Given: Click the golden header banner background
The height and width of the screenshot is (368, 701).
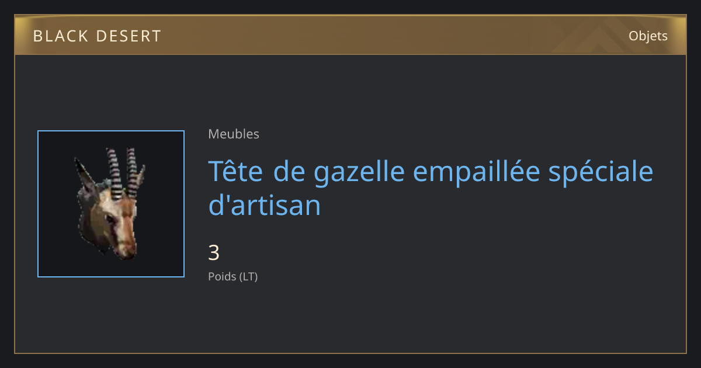Looking at the screenshot, I should pyautogui.click(x=350, y=35).
